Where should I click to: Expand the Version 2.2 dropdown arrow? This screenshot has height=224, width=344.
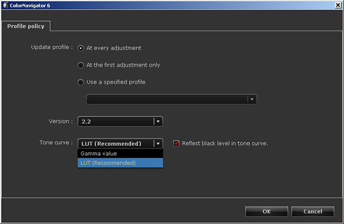coord(158,121)
